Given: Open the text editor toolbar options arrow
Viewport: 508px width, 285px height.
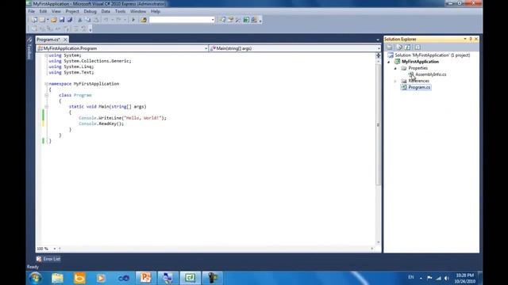Looking at the screenshot, I should pyautogui.click(x=90, y=29).
